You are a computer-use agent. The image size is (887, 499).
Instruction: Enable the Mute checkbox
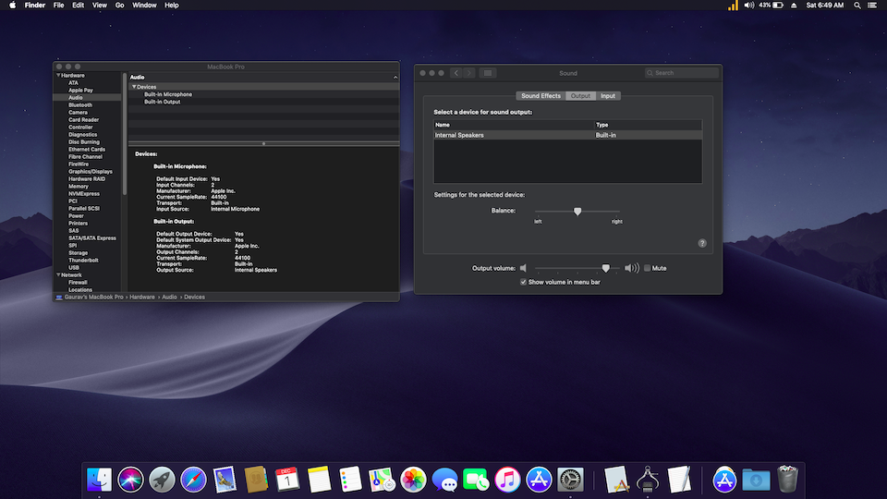648,268
